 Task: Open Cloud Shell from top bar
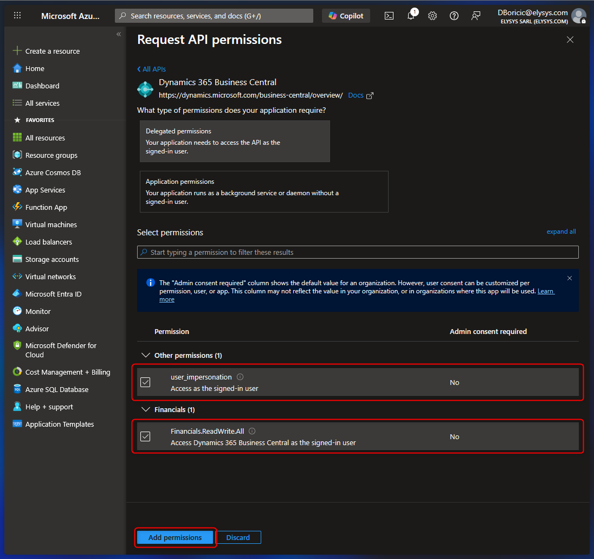[x=389, y=16]
